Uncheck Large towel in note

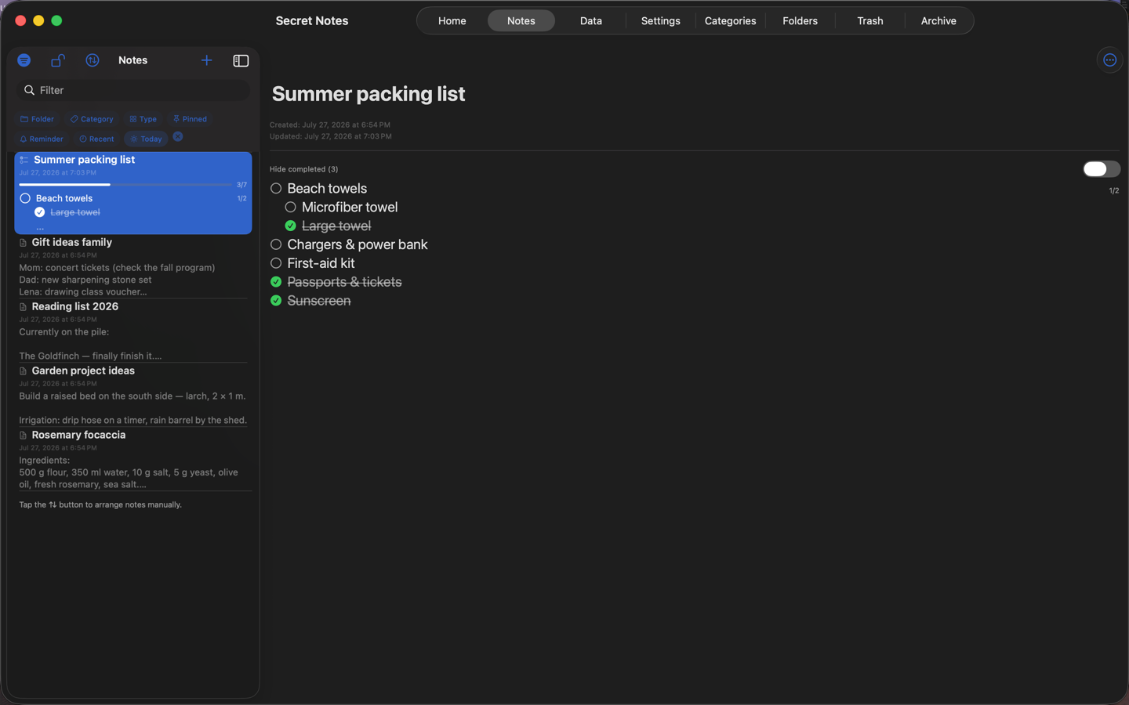click(x=290, y=226)
